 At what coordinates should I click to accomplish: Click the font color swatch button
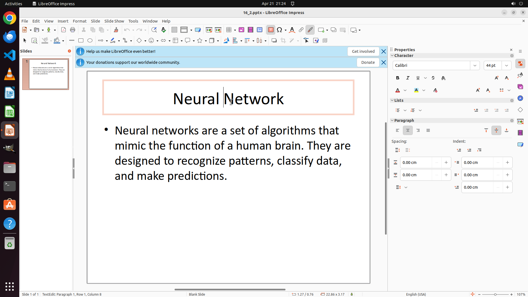click(398, 90)
